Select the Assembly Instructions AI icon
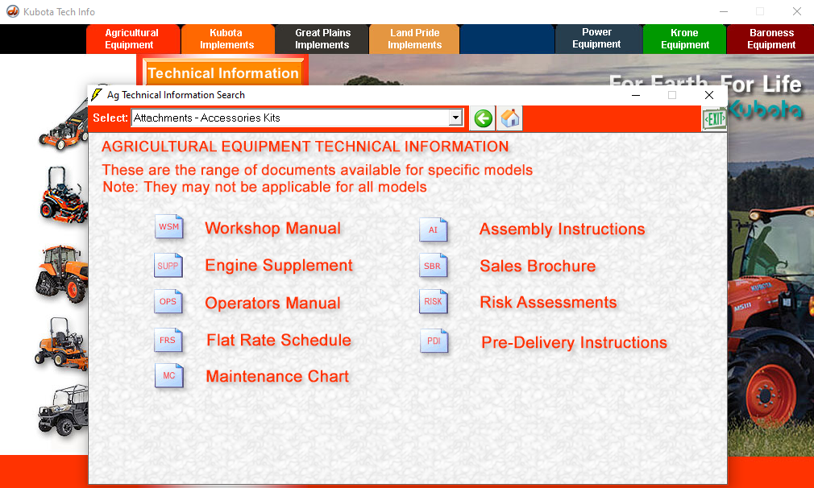This screenshot has height=488, width=814. pos(434,230)
